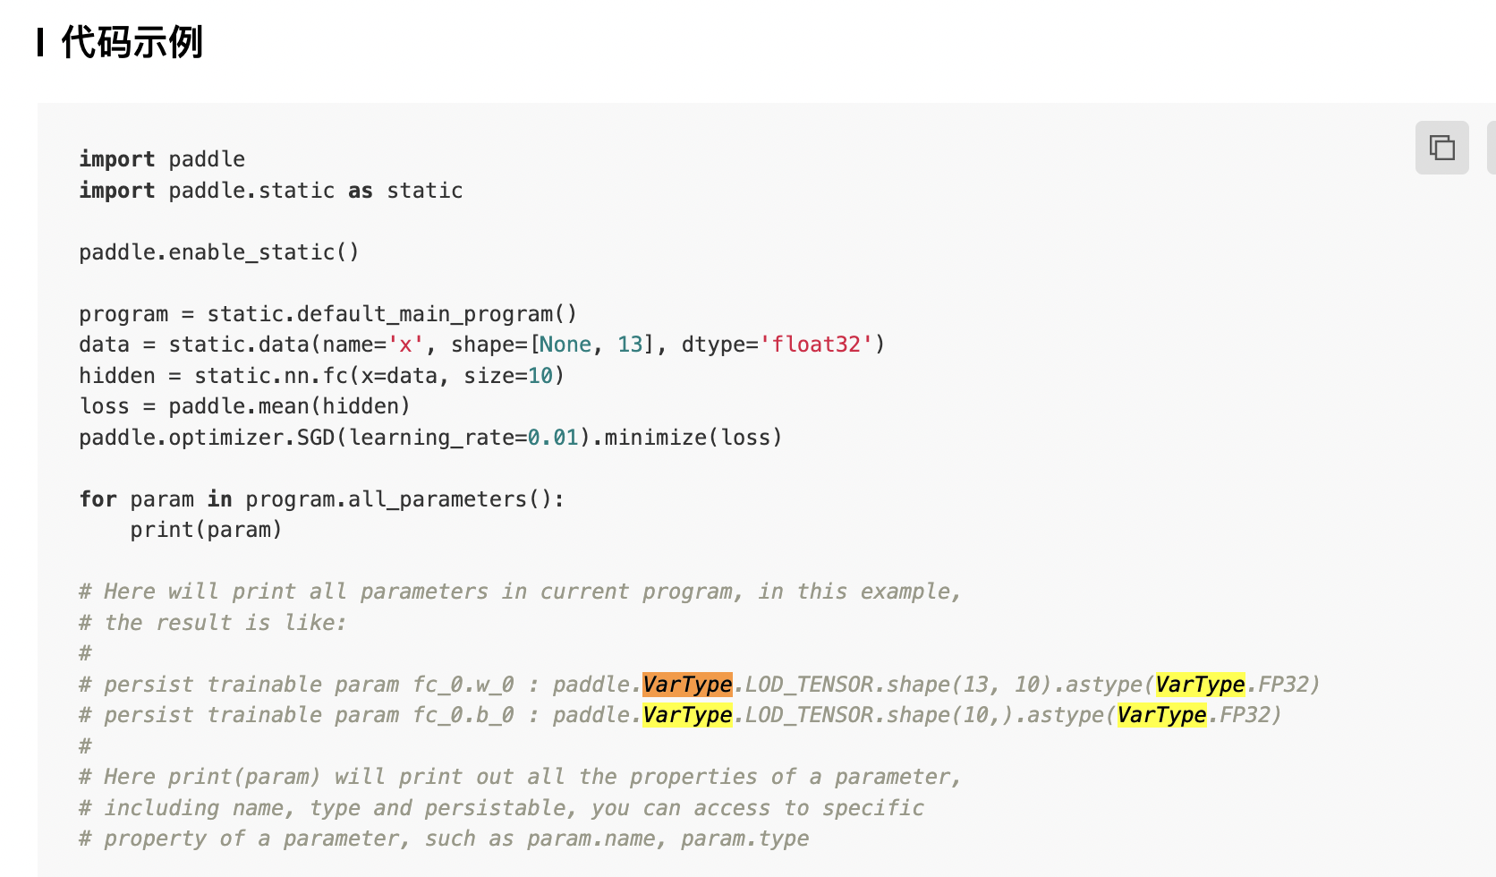
Task: Click the paddle.enable_static() line
Action: click(218, 251)
